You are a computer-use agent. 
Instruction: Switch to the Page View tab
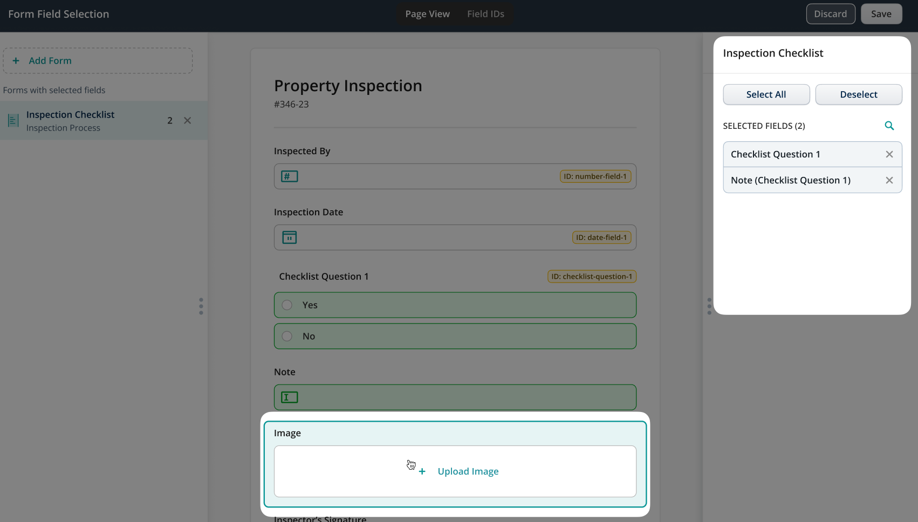click(x=427, y=14)
